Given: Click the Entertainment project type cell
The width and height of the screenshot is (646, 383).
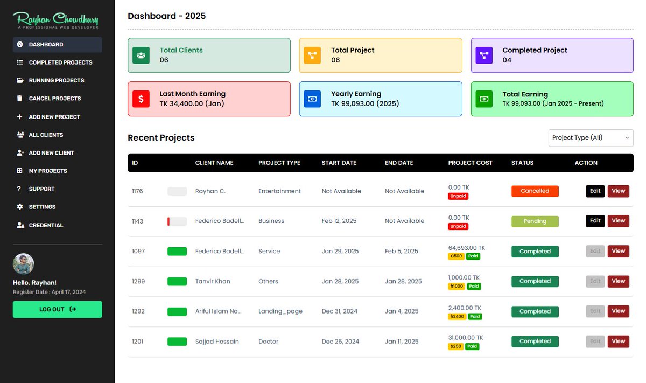Looking at the screenshot, I should [x=279, y=191].
